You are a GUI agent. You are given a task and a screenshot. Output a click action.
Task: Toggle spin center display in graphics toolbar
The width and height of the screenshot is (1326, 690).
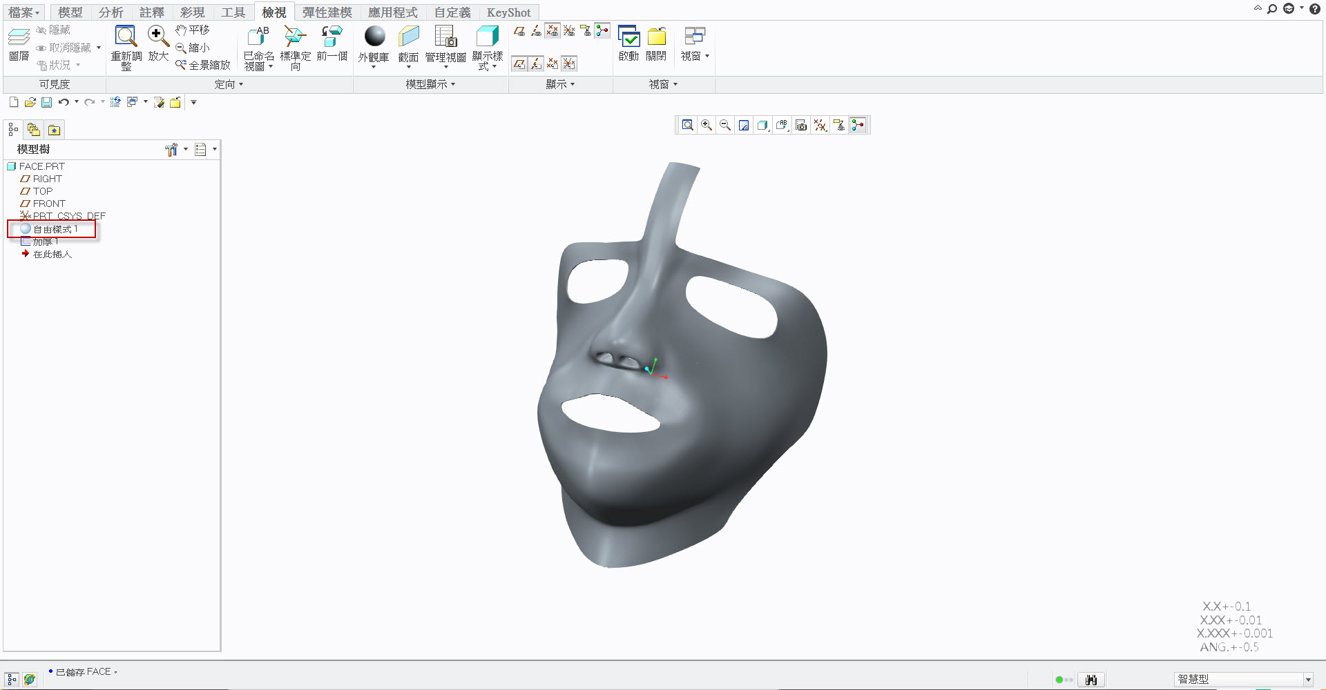tap(858, 125)
